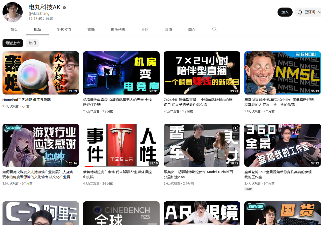Screen dimensions: 321x225
Task: Click the 360° badge under workspace video
Action: (249, 189)
